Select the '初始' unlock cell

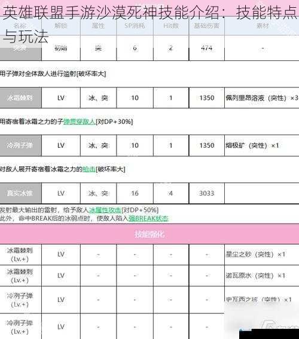(x=61, y=48)
